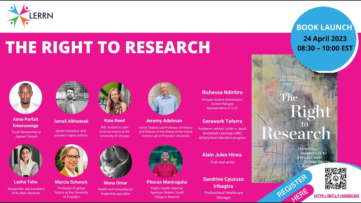Select Sandrine Cyuzuzo Iribagiza's name text

tap(224, 182)
